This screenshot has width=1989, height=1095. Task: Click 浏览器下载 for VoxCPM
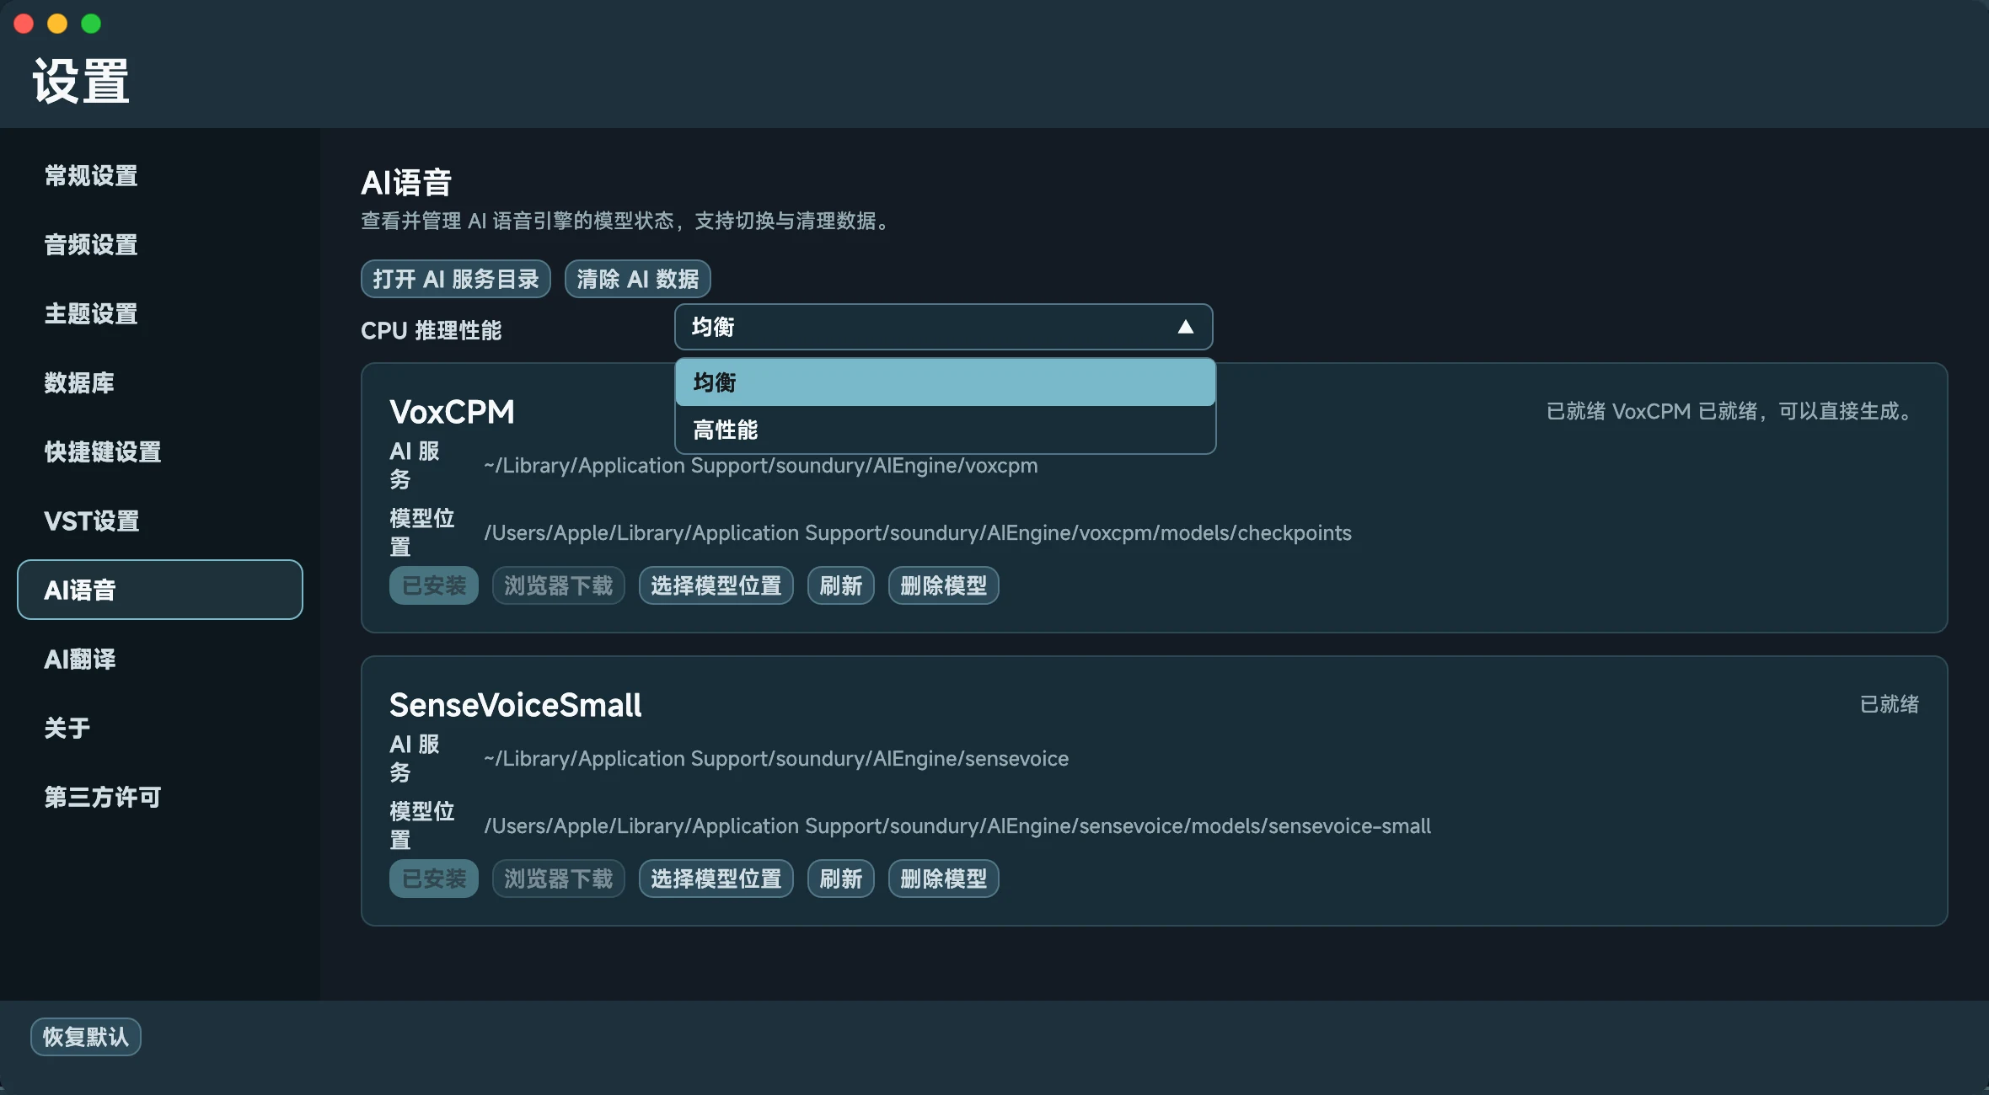[x=558, y=585]
